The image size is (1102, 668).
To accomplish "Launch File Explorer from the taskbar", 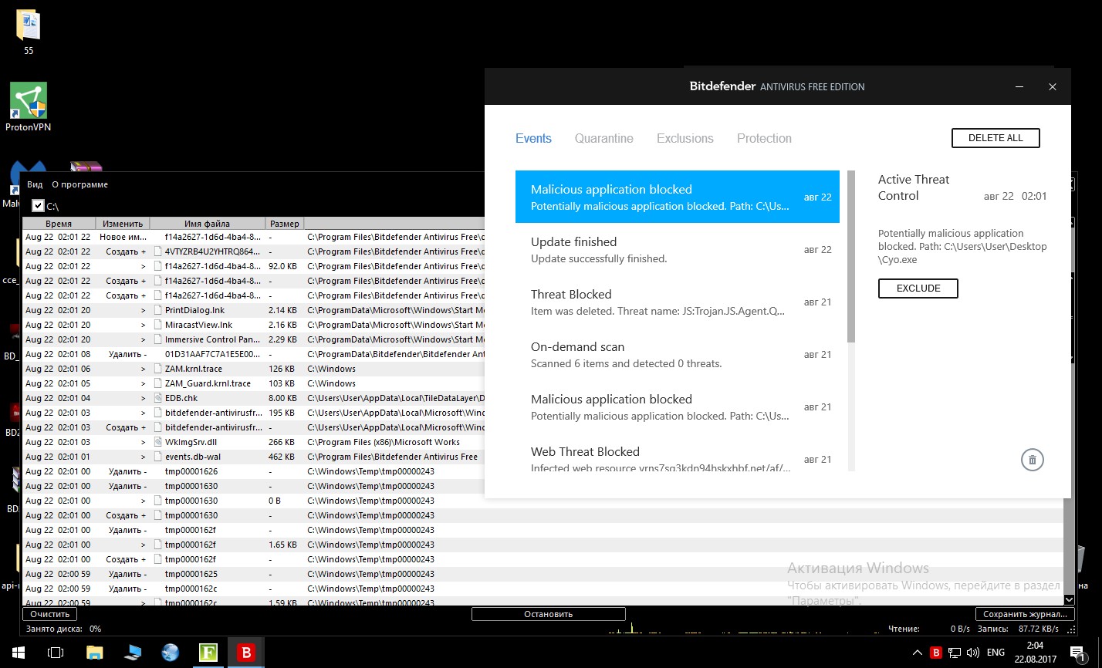I will tap(94, 653).
